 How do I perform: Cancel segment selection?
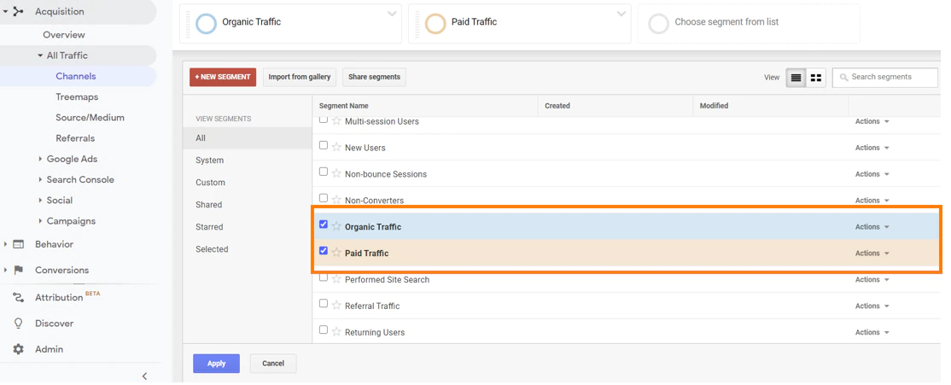[x=273, y=363]
